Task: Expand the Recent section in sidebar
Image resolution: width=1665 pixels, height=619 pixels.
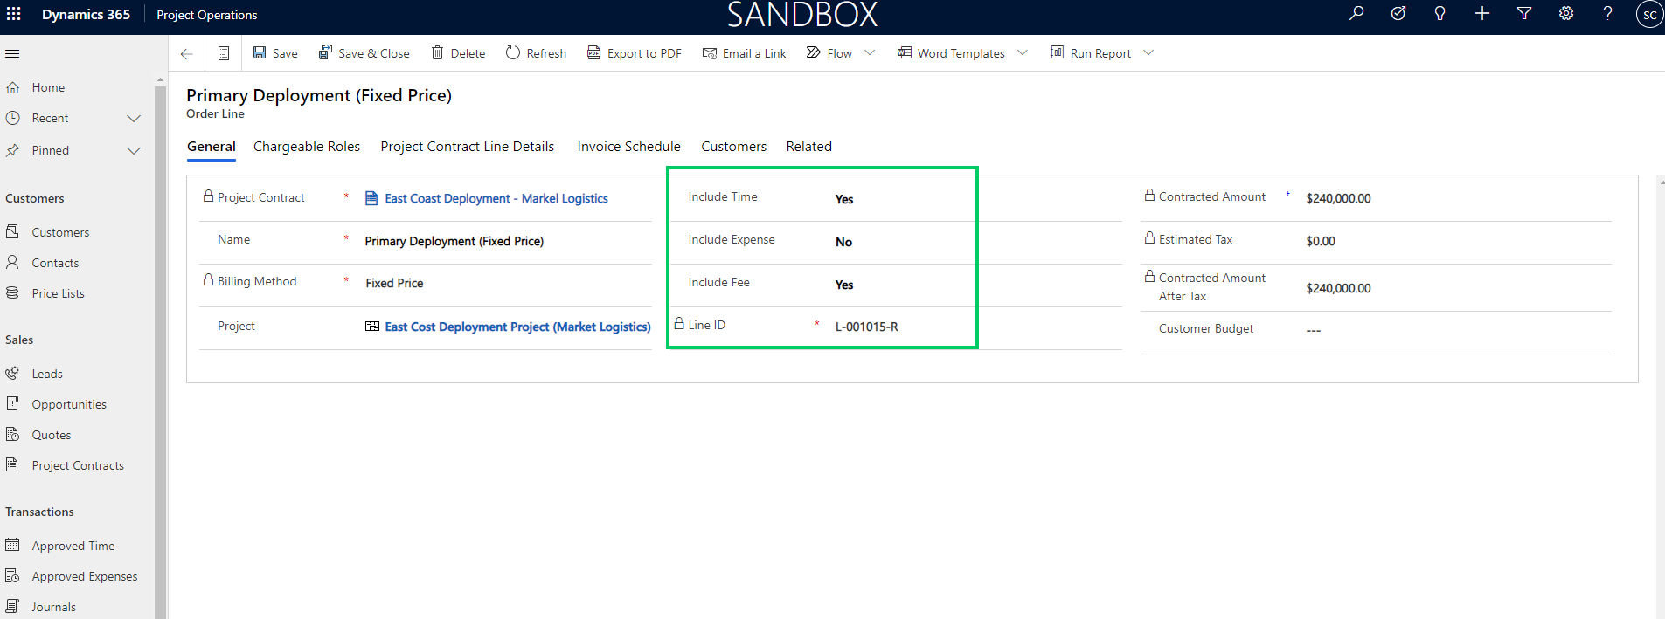Action: click(134, 119)
